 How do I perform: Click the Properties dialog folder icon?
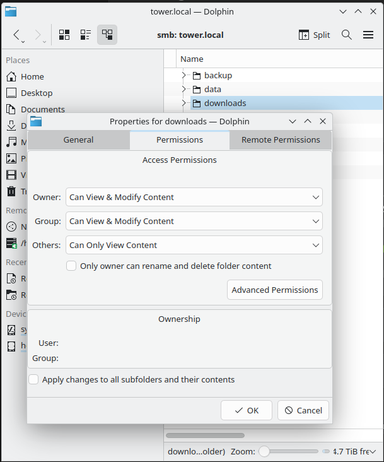pyautogui.click(x=36, y=121)
